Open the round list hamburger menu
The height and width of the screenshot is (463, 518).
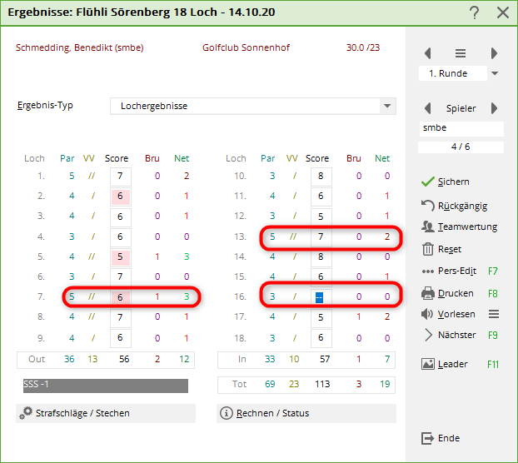pos(461,53)
